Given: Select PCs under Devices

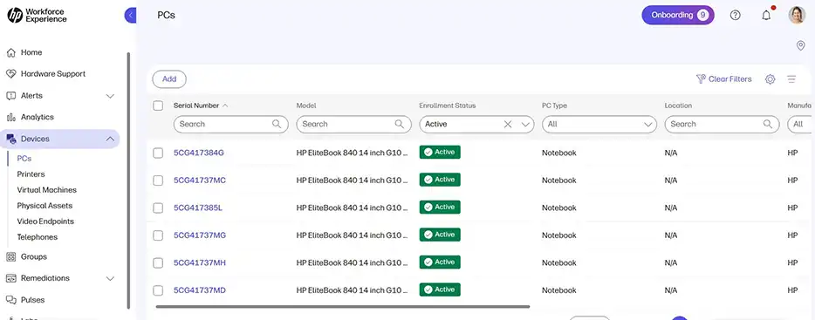Looking at the screenshot, I should pos(24,159).
